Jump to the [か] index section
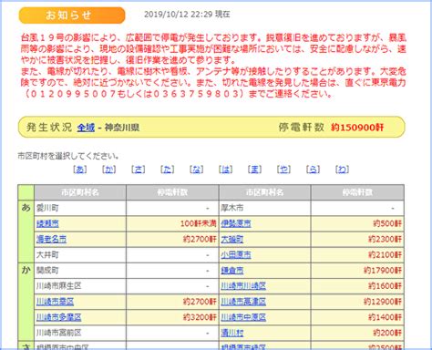Viewport: 432px width, 350px height. click(x=109, y=170)
